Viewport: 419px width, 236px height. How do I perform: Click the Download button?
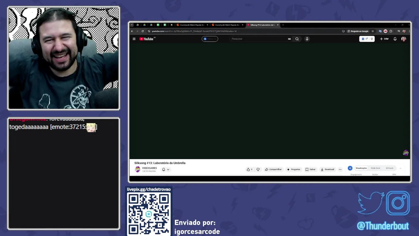point(327,169)
